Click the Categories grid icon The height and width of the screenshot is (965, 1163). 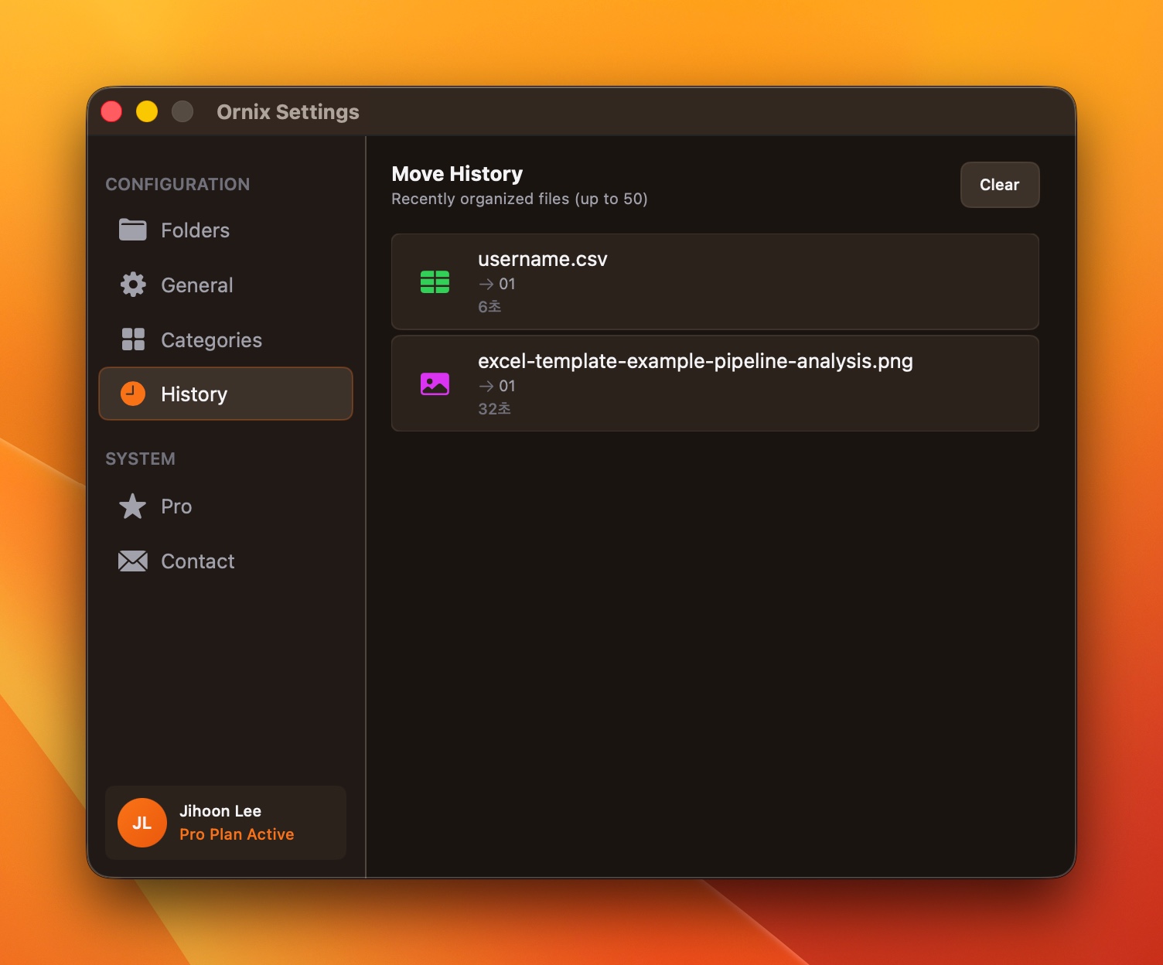(132, 339)
